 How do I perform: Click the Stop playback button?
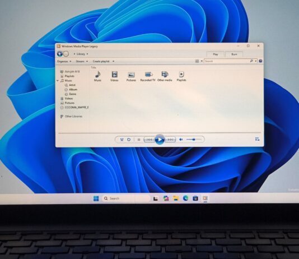(139, 140)
